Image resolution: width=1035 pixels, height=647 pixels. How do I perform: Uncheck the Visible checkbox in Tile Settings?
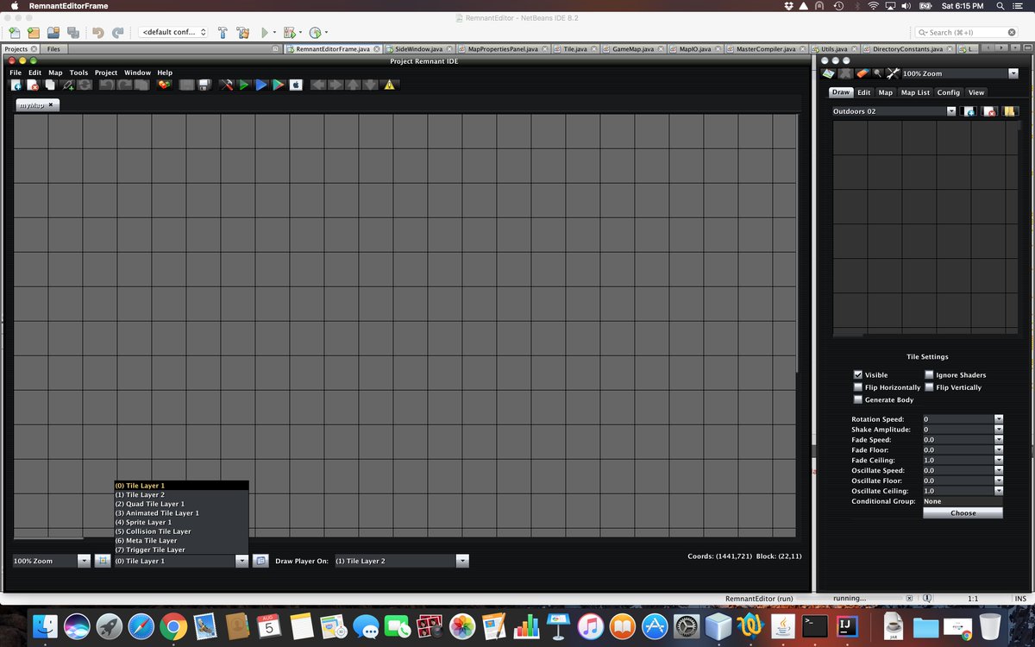(859, 374)
